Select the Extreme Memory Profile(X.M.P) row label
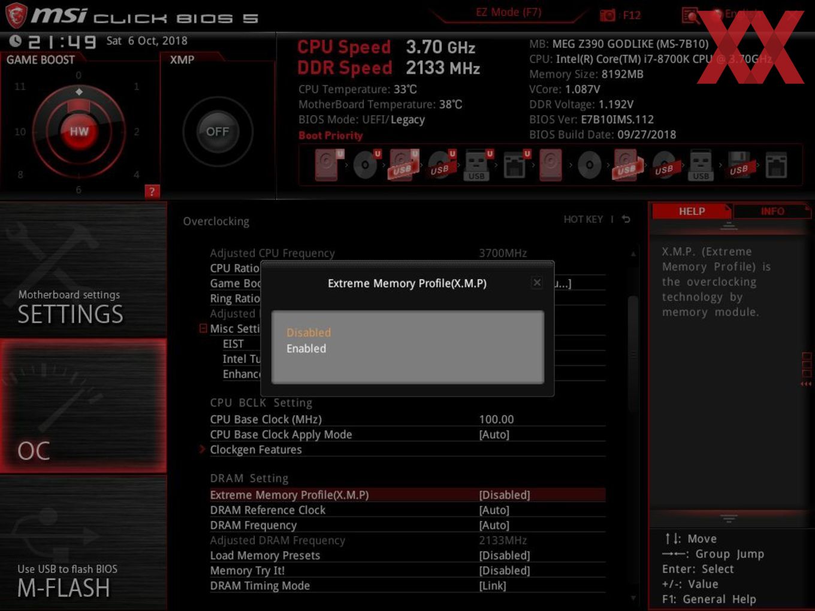Viewport: 815px width, 611px height. point(289,495)
